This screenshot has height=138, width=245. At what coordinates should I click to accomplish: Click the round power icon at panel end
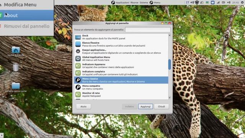[x=242, y=3]
